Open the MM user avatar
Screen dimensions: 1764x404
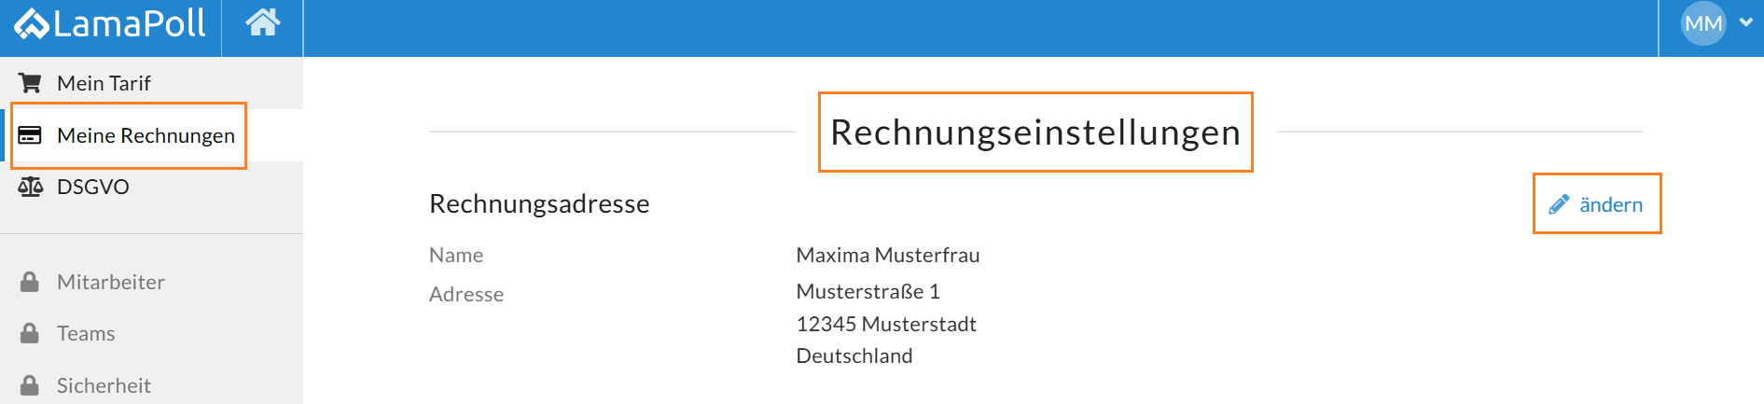click(x=1702, y=24)
